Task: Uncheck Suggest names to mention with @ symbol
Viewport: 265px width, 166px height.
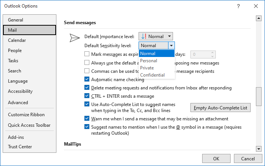Action: (x=87, y=127)
